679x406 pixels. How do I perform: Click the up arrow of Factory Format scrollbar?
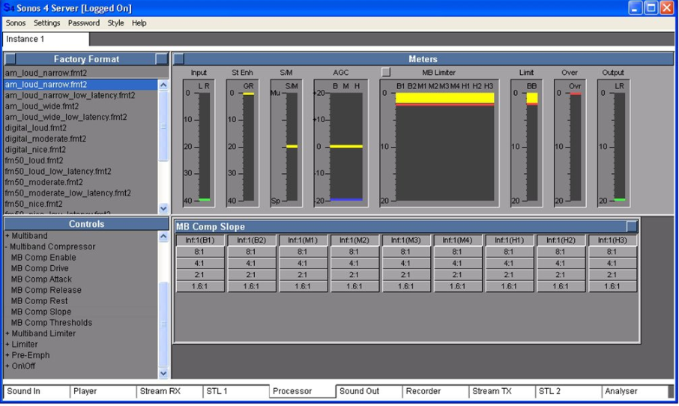(163, 85)
